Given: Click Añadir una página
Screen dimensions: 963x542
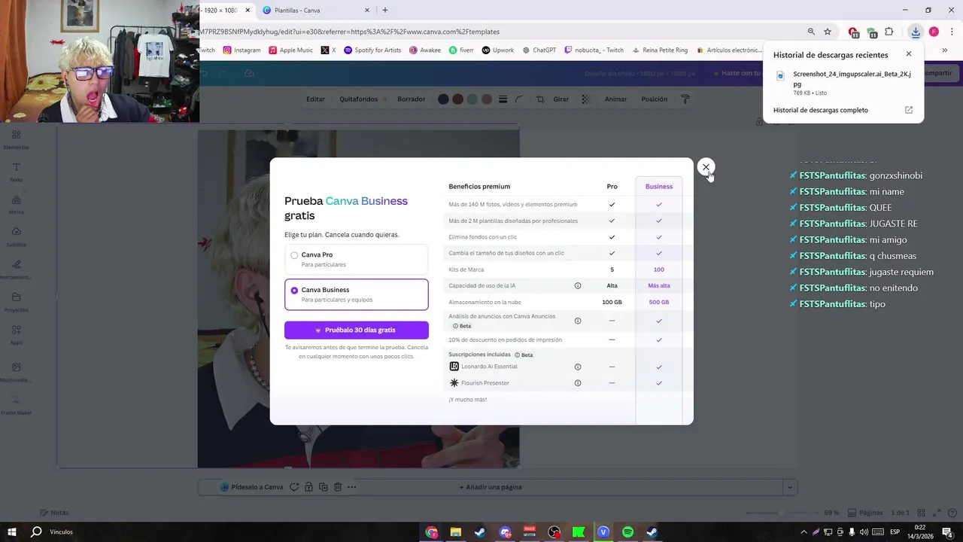Looking at the screenshot, I should tap(491, 487).
